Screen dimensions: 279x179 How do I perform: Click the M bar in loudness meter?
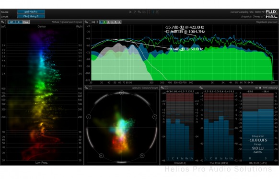click(x=250, y=127)
